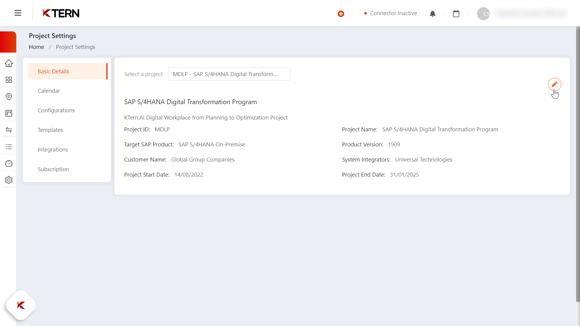Open the Select a project dropdown
Screen dimensions: 580x326
pyautogui.click(x=229, y=74)
